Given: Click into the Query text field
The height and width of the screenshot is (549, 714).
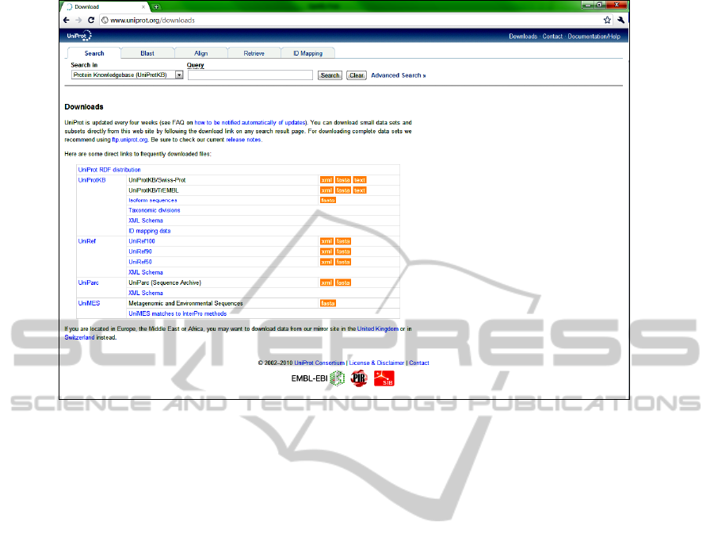Looking at the screenshot, I should click(x=250, y=75).
